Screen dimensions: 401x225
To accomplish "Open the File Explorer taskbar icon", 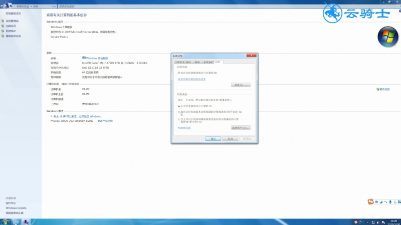I will 16,222.
